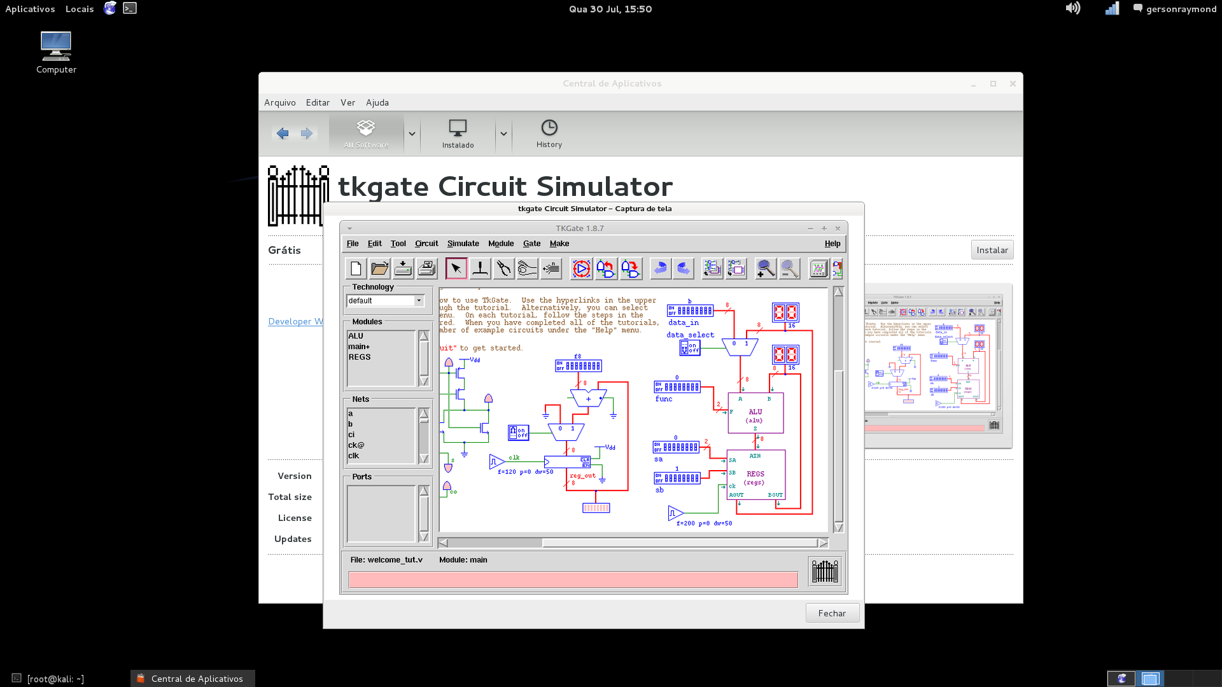
Task: Click the New file icon in TKGate toolbar
Action: pyautogui.click(x=356, y=268)
